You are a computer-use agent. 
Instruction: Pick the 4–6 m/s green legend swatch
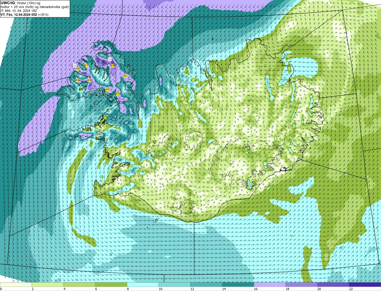click(x=79, y=284)
